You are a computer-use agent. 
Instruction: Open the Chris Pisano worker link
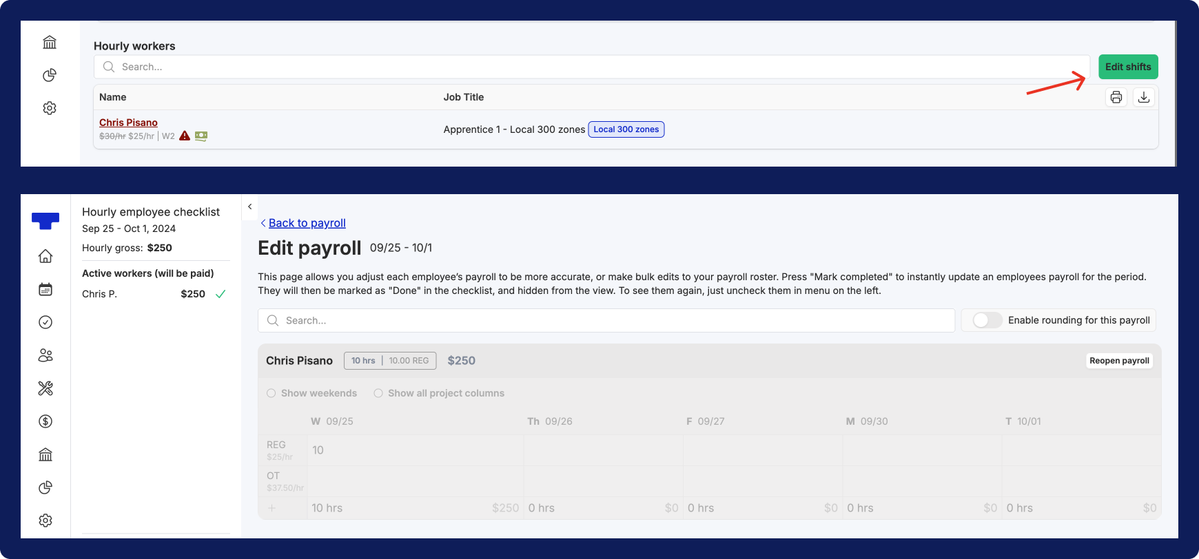click(128, 123)
